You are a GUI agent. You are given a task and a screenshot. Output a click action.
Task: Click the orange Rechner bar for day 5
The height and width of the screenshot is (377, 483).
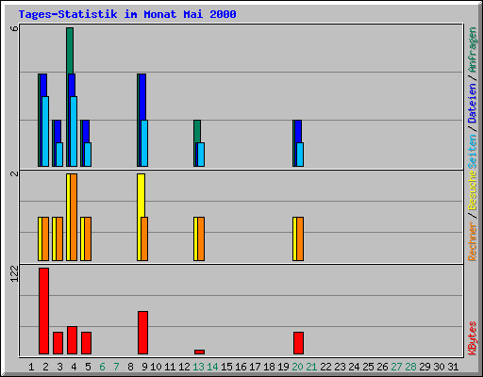pos(88,238)
